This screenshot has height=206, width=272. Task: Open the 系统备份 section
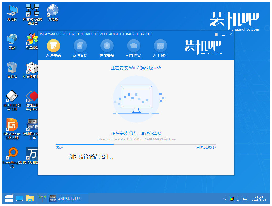80,46
